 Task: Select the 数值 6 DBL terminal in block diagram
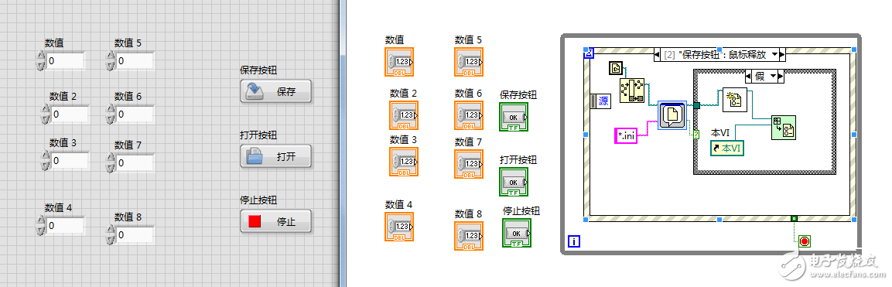pos(469,115)
